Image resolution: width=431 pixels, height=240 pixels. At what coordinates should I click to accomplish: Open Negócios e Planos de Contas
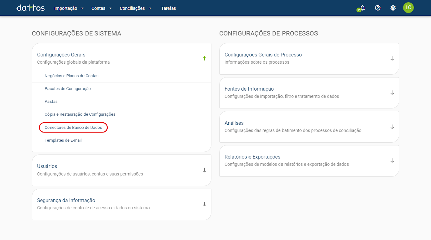pos(71,76)
